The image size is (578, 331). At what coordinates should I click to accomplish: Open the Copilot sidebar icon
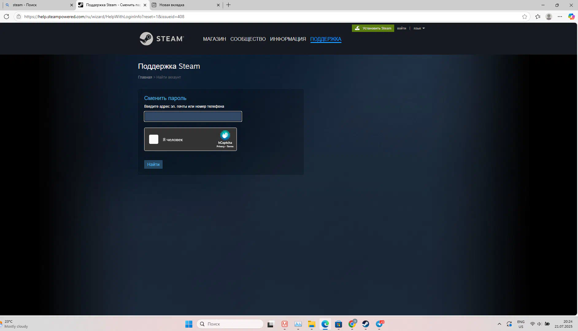(571, 17)
